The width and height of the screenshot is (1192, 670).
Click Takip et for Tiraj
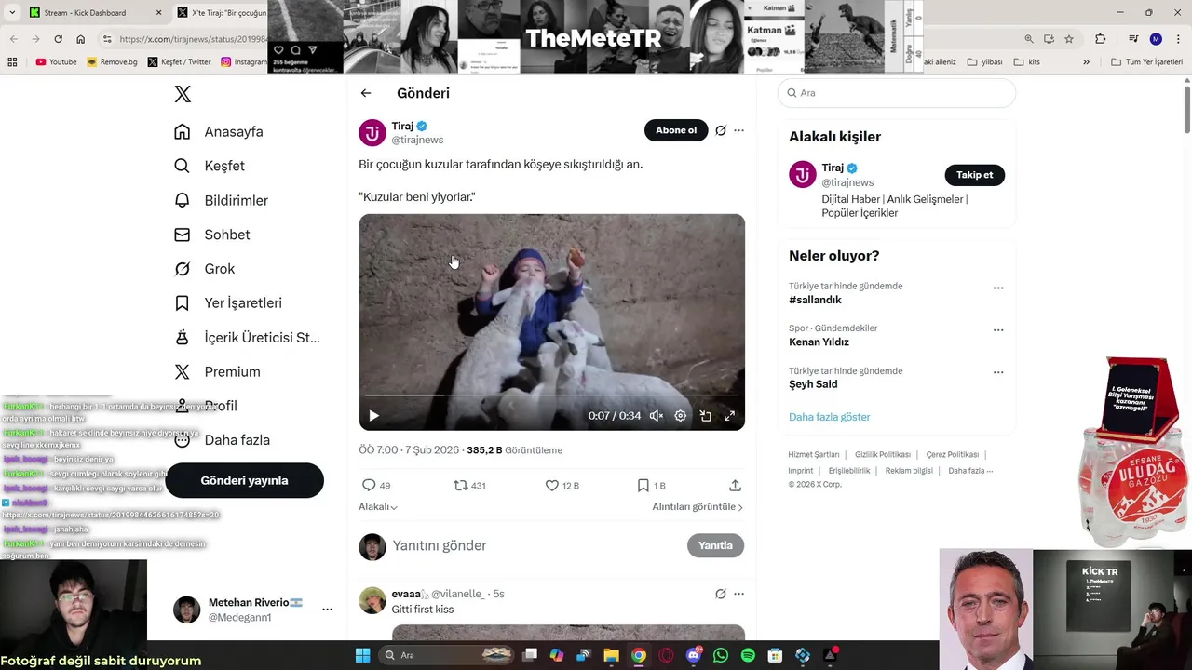point(974,175)
